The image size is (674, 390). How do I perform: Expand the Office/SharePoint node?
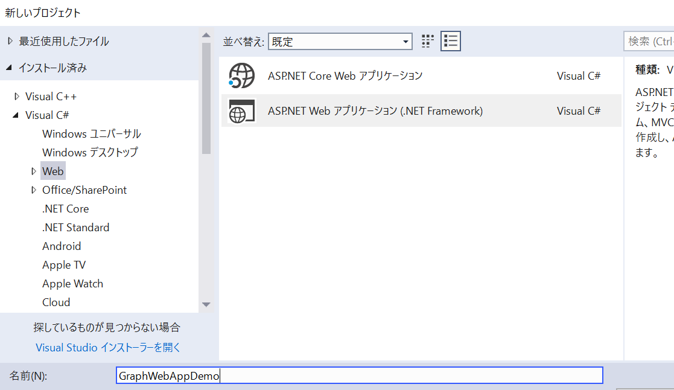click(34, 190)
